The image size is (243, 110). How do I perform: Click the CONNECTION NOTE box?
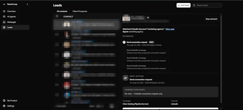(170, 92)
